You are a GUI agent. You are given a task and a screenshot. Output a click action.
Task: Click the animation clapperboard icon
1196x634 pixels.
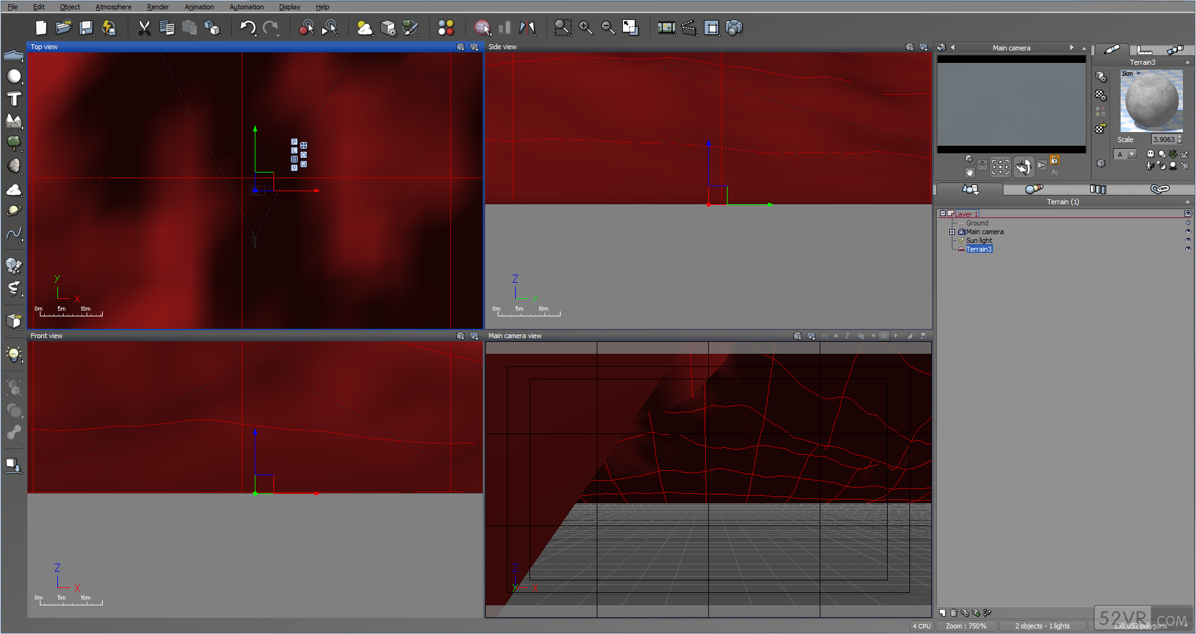[x=689, y=28]
